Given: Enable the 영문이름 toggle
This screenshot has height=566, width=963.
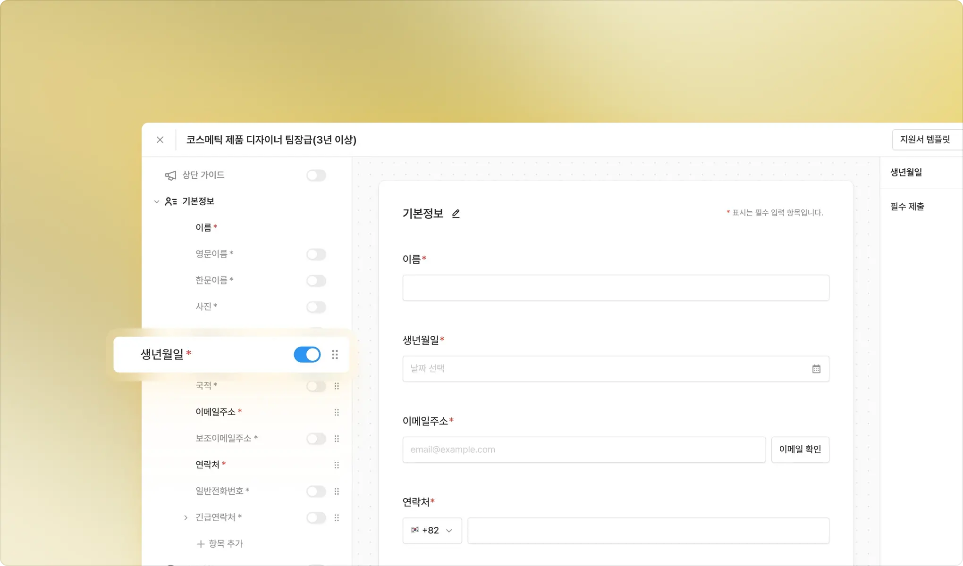Looking at the screenshot, I should [316, 255].
